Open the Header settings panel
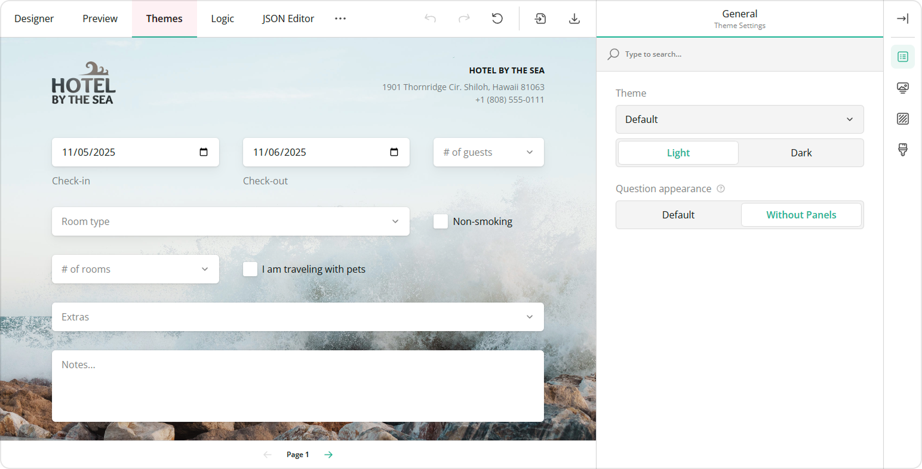922x469 pixels. point(902,88)
